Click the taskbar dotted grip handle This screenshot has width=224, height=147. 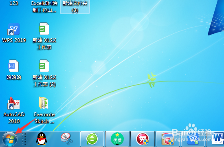click(24, 139)
